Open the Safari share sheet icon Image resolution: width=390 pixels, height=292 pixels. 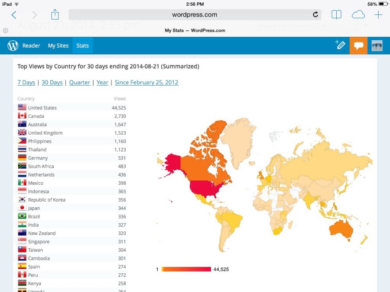click(55, 15)
